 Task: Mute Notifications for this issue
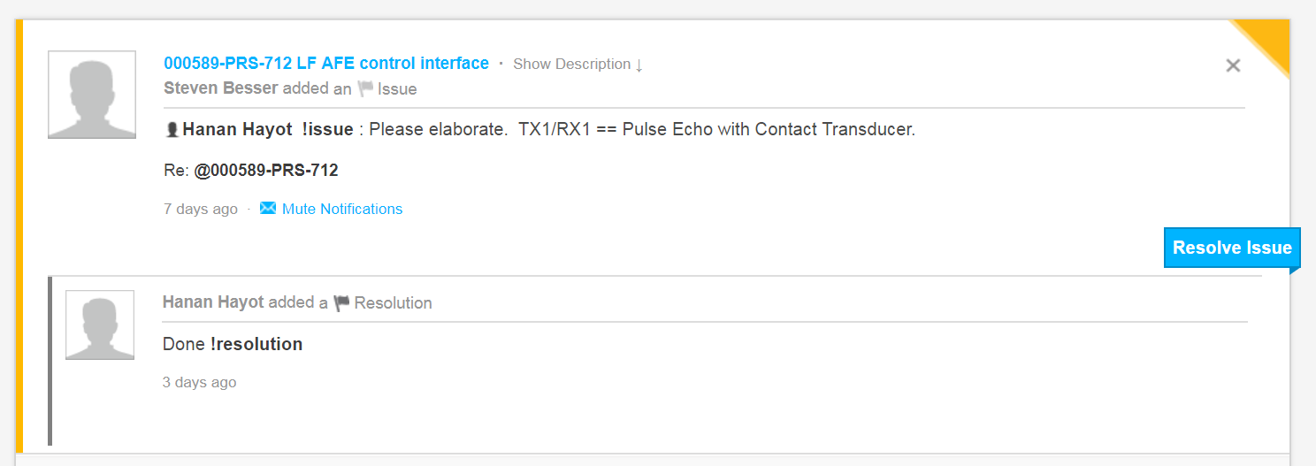342,209
